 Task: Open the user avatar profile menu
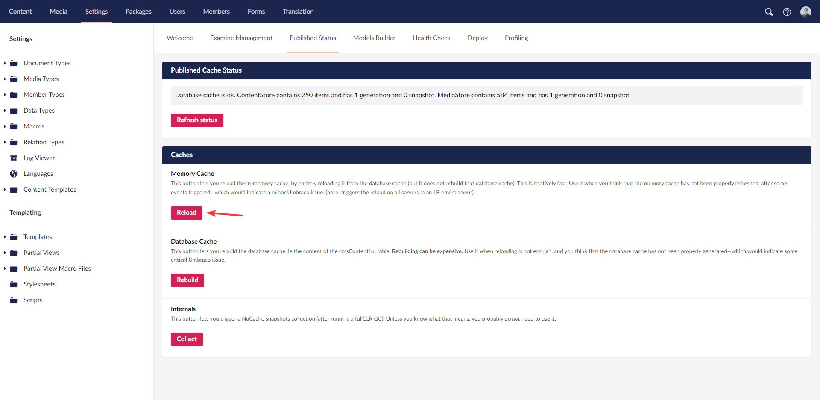806,12
